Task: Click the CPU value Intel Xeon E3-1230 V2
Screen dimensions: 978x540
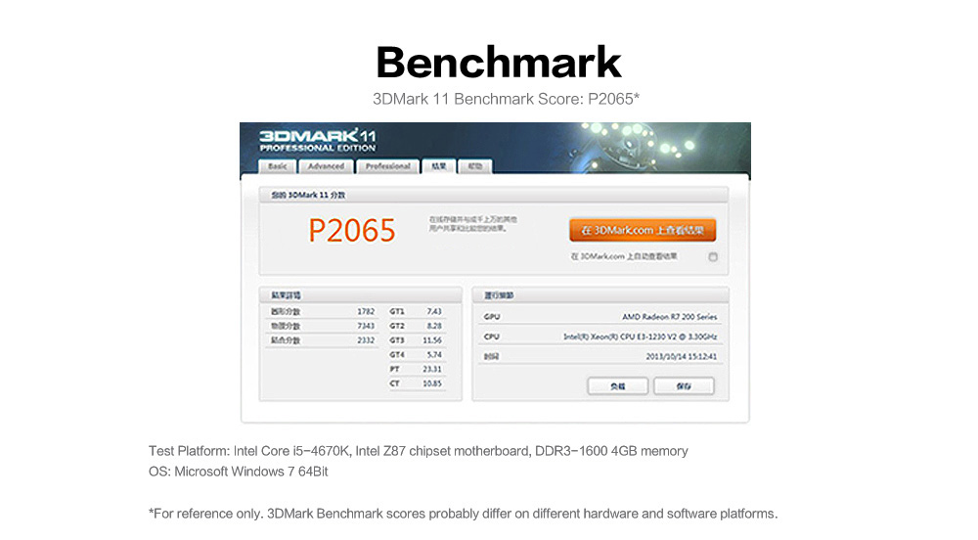Action: click(x=640, y=337)
